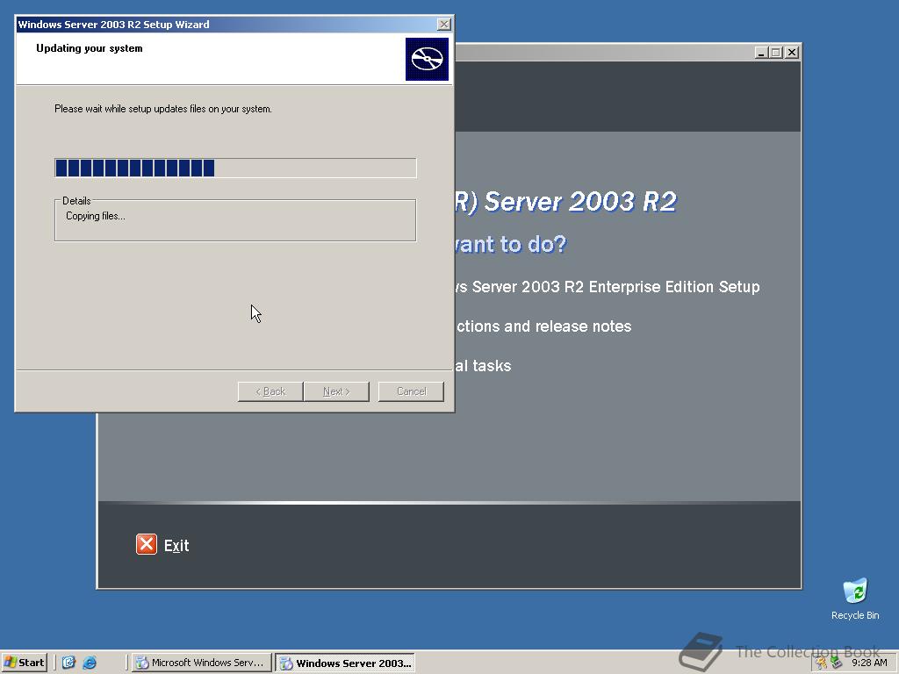The width and height of the screenshot is (899, 674).
Task: Click the "Updating your system" heading
Action: click(x=90, y=48)
